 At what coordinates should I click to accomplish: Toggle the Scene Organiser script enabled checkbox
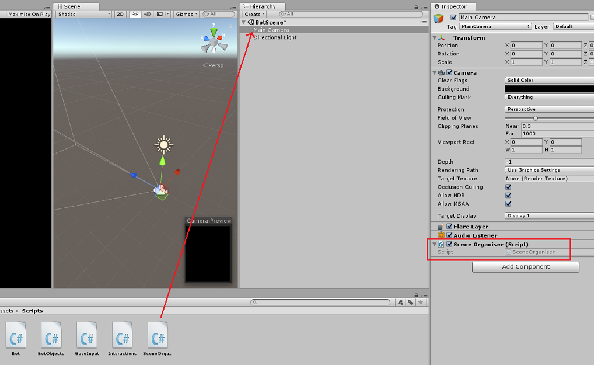pos(448,244)
